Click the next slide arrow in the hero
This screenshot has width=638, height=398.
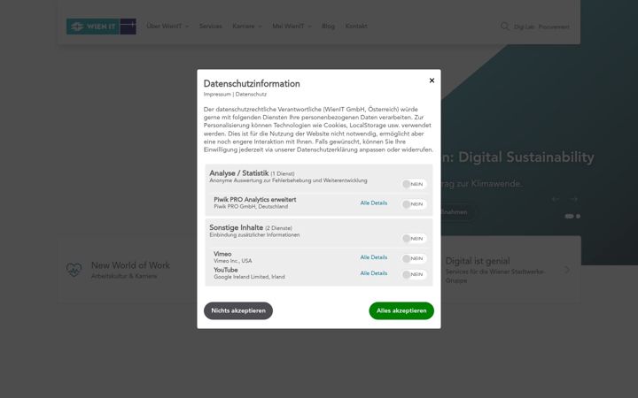pos(573,199)
